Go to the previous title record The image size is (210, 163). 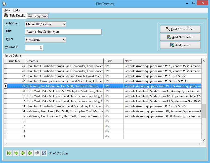click(x=16, y=153)
